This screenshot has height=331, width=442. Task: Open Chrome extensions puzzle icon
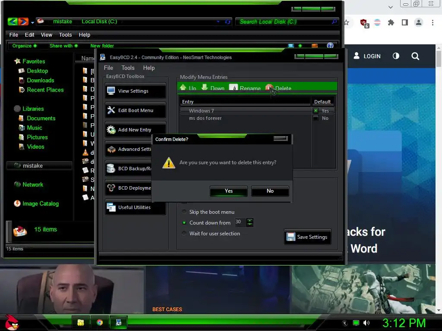click(x=391, y=22)
